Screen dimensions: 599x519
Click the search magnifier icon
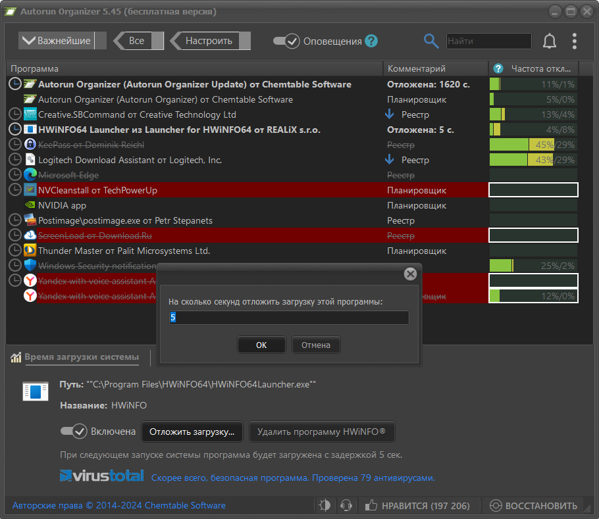click(431, 41)
